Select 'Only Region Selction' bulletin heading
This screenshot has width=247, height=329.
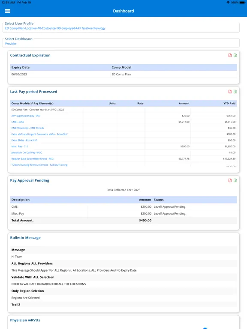(x=27, y=291)
